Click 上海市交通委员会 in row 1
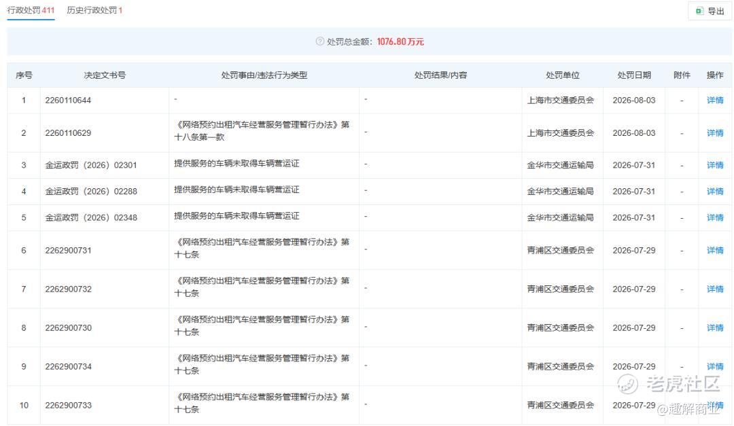Screen dimensions: 734x426 coord(560,100)
